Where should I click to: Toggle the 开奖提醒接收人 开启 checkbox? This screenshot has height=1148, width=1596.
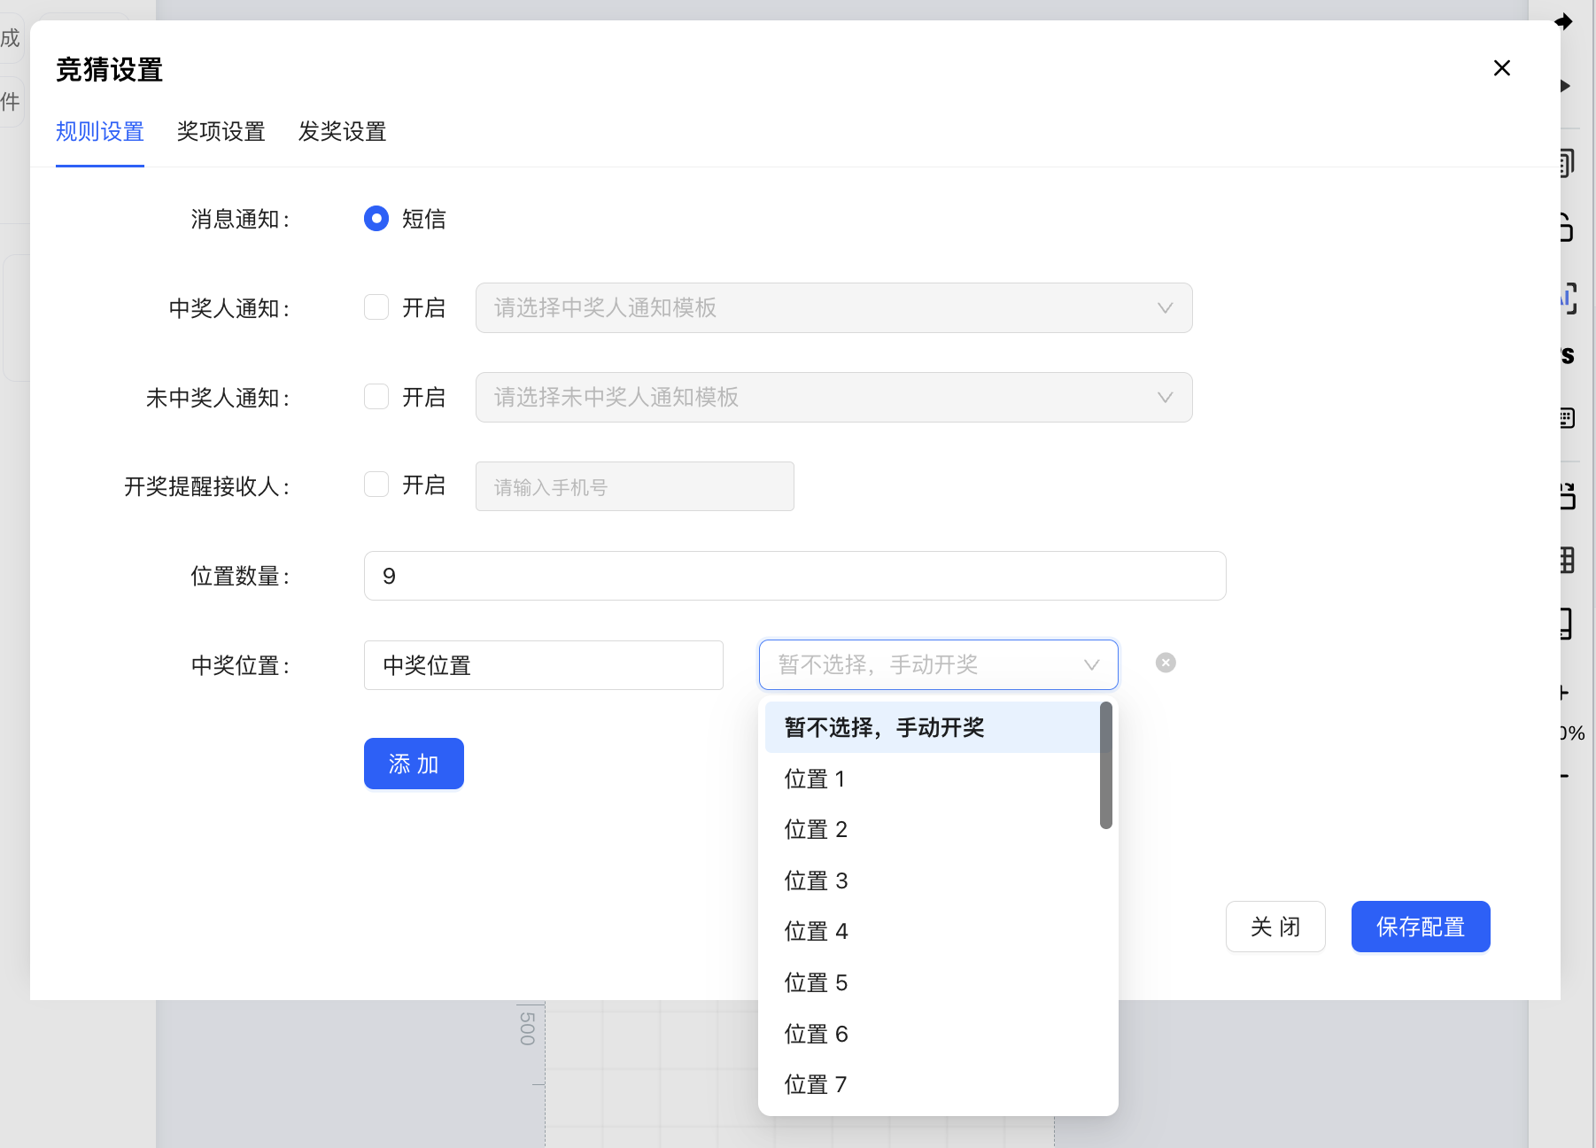pos(376,485)
